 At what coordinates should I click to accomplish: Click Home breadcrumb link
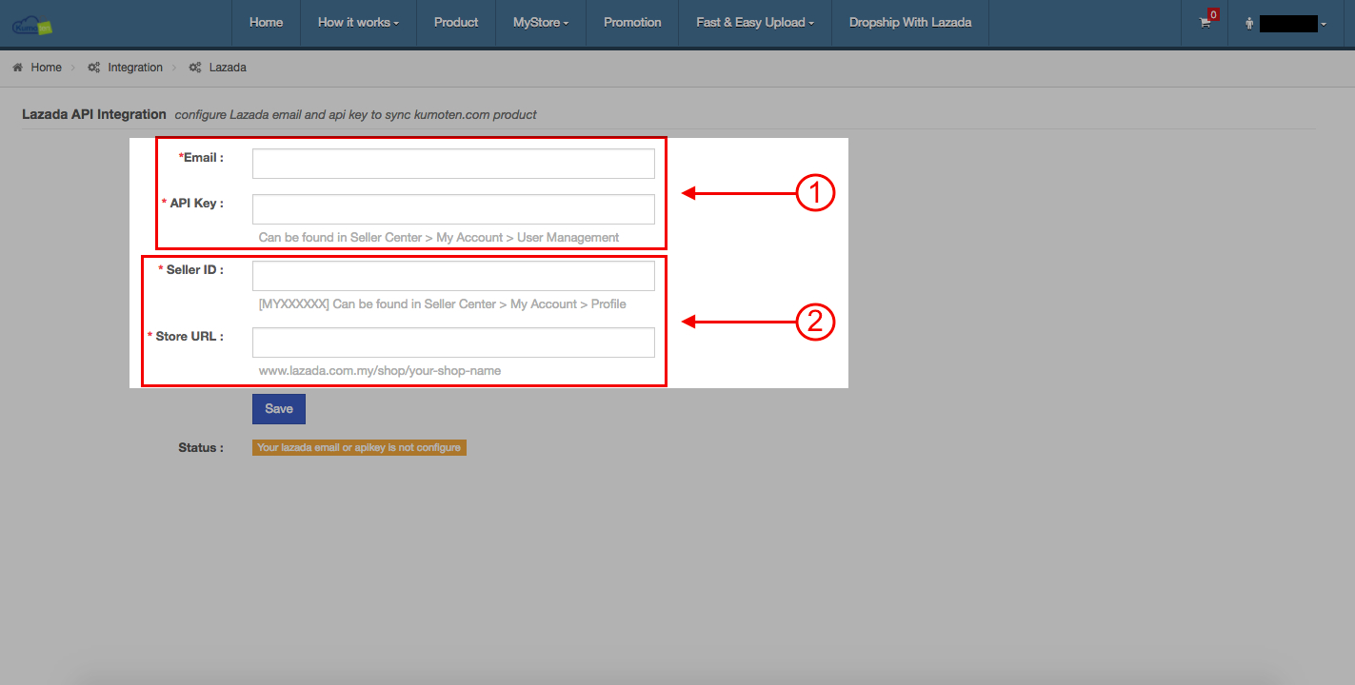(x=46, y=68)
